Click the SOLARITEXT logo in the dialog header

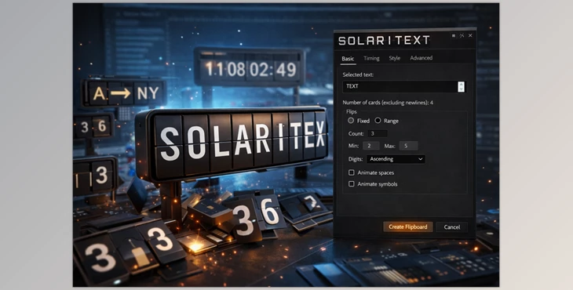point(384,40)
